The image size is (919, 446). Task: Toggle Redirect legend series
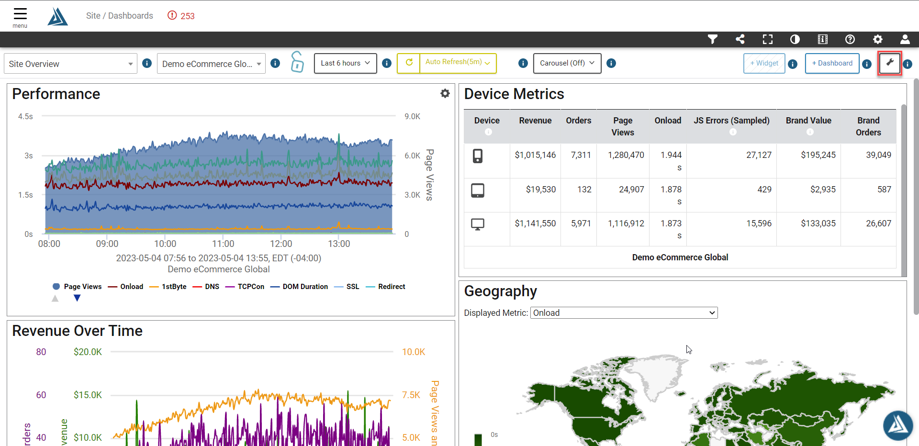click(x=385, y=287)
